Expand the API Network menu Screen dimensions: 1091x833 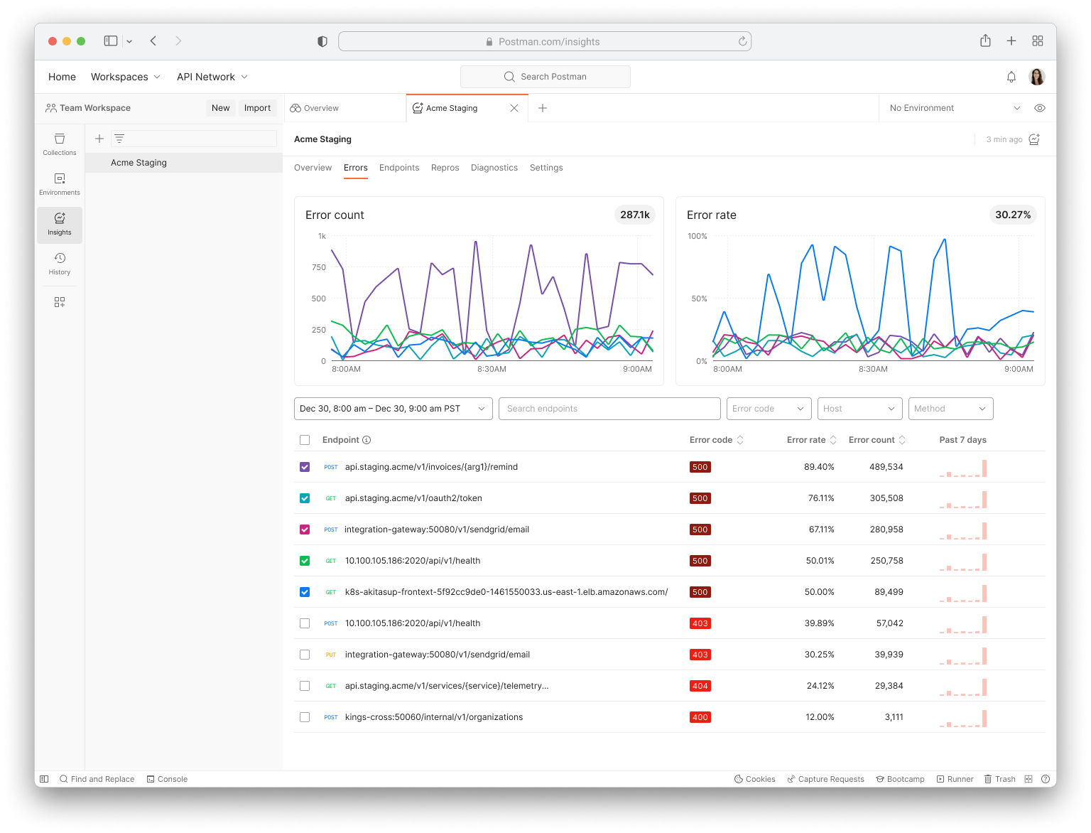tap(212, 77)
